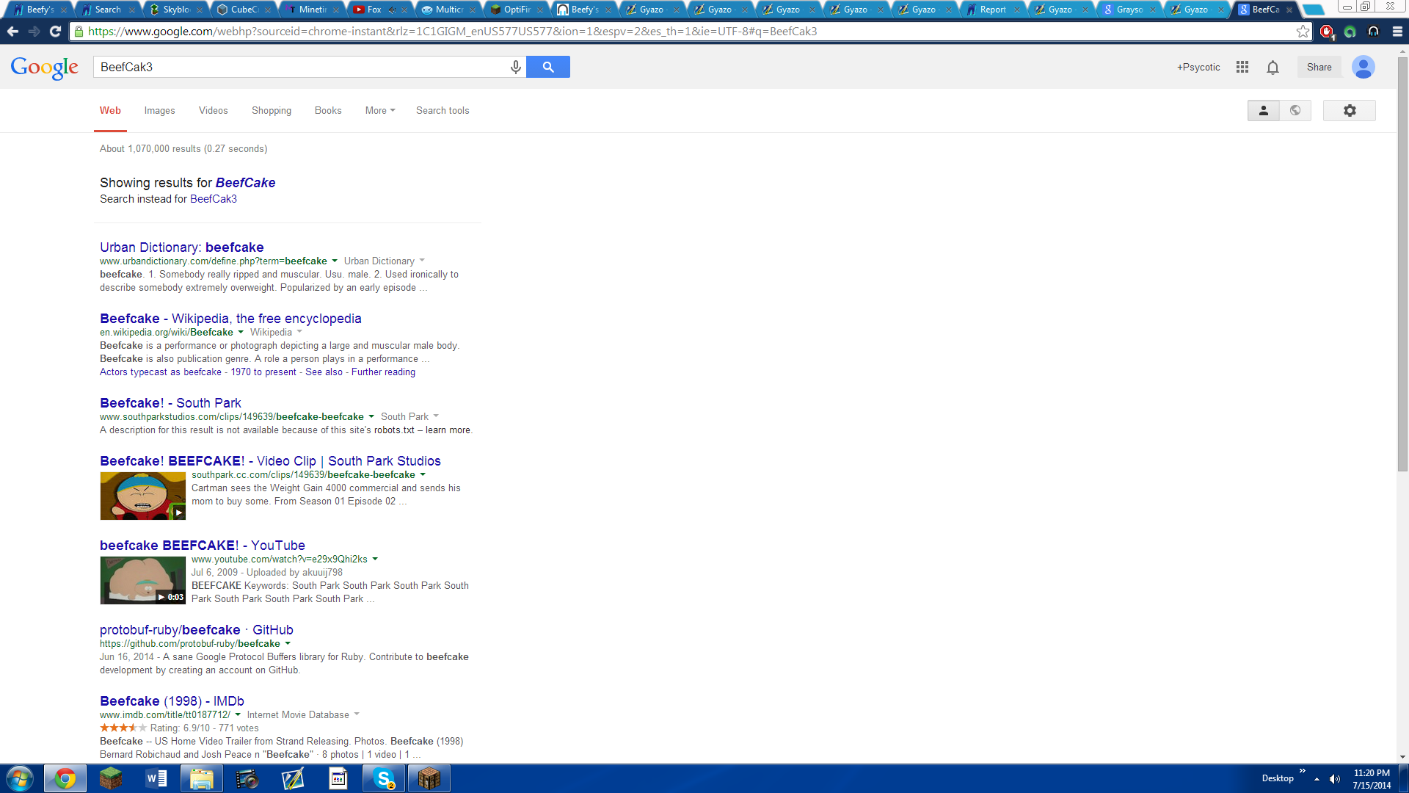Image resolution: width=1409 pixels, height=793 pixels.
Task: Open Beefcake Wikipedia result
Action: point(230,319)
